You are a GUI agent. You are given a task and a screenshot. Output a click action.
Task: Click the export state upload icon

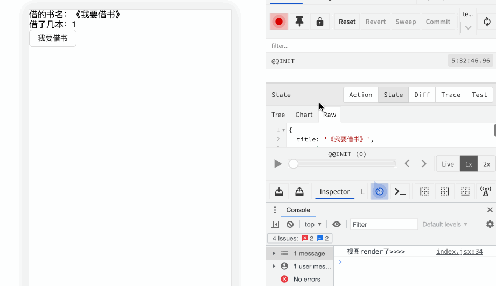tap(299, 191)
